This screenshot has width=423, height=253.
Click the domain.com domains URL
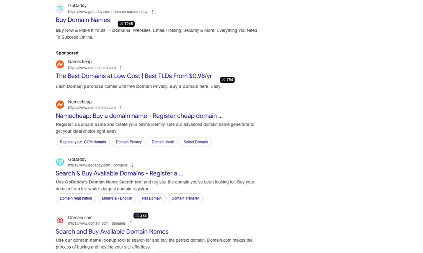97,223
